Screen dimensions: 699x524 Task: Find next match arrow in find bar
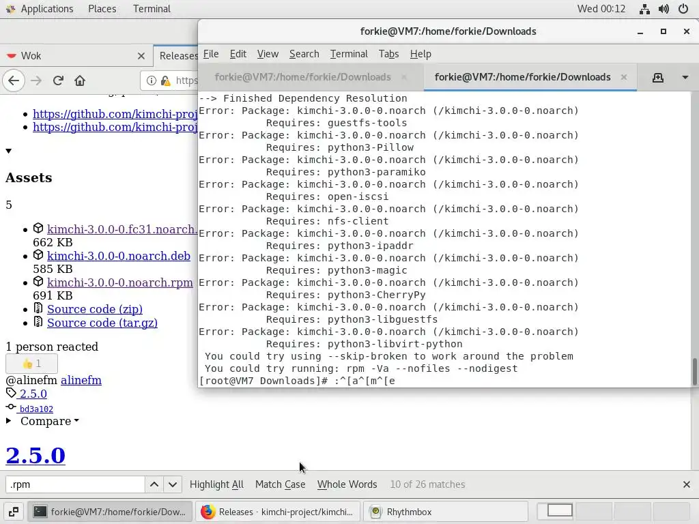pos(173,484)
